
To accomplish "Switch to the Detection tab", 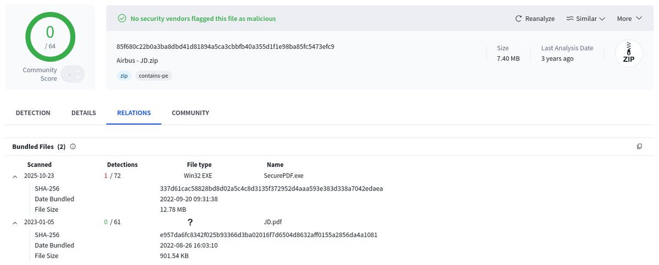I will point(33,113).
